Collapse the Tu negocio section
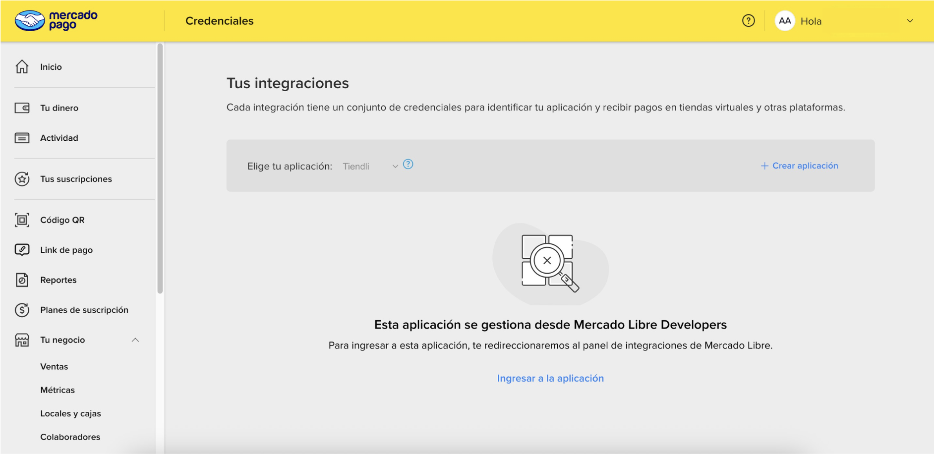 135,340
